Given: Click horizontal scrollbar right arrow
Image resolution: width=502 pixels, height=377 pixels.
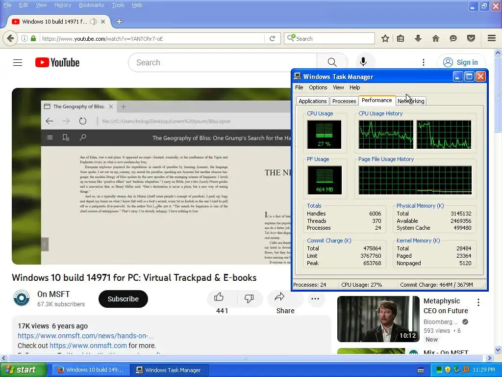Looking at the screenshot, I should [x=489, y=358].
